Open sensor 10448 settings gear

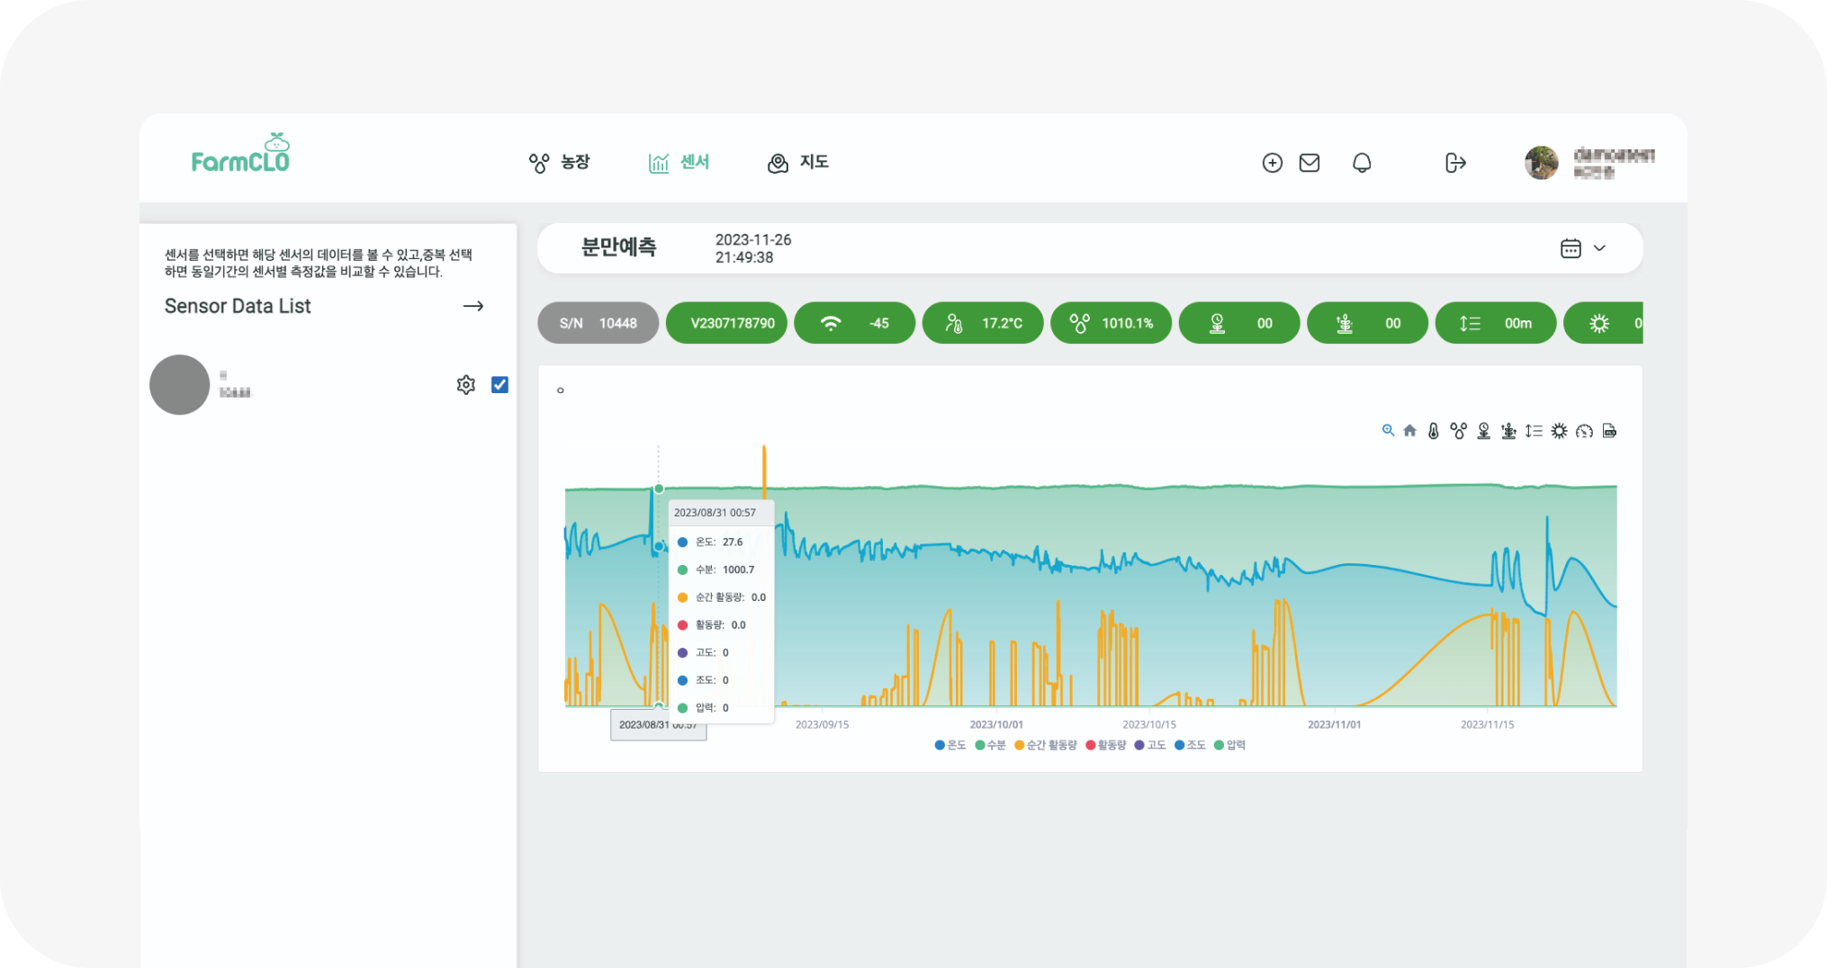pos(465,385)
